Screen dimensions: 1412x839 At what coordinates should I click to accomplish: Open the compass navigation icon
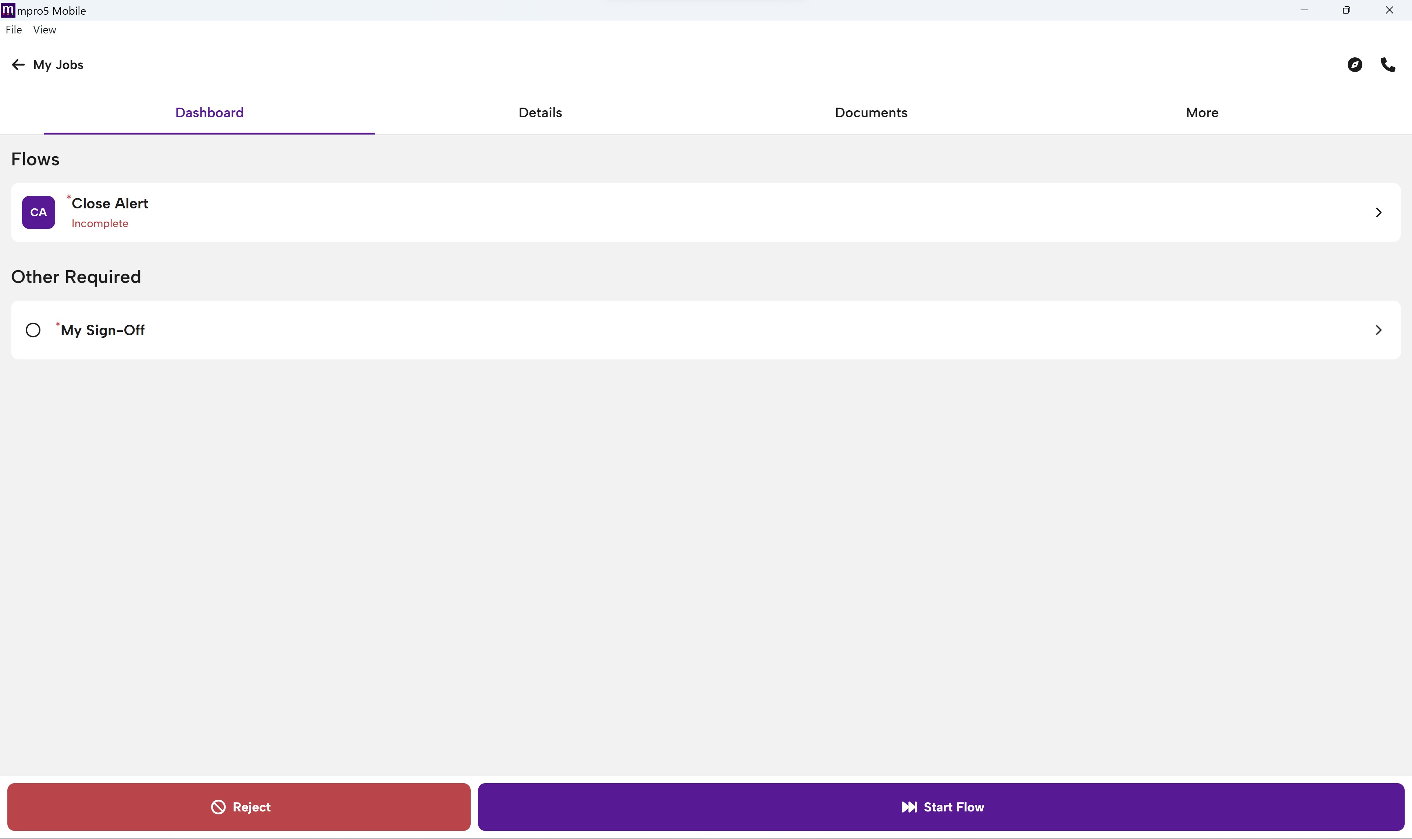1354,65
